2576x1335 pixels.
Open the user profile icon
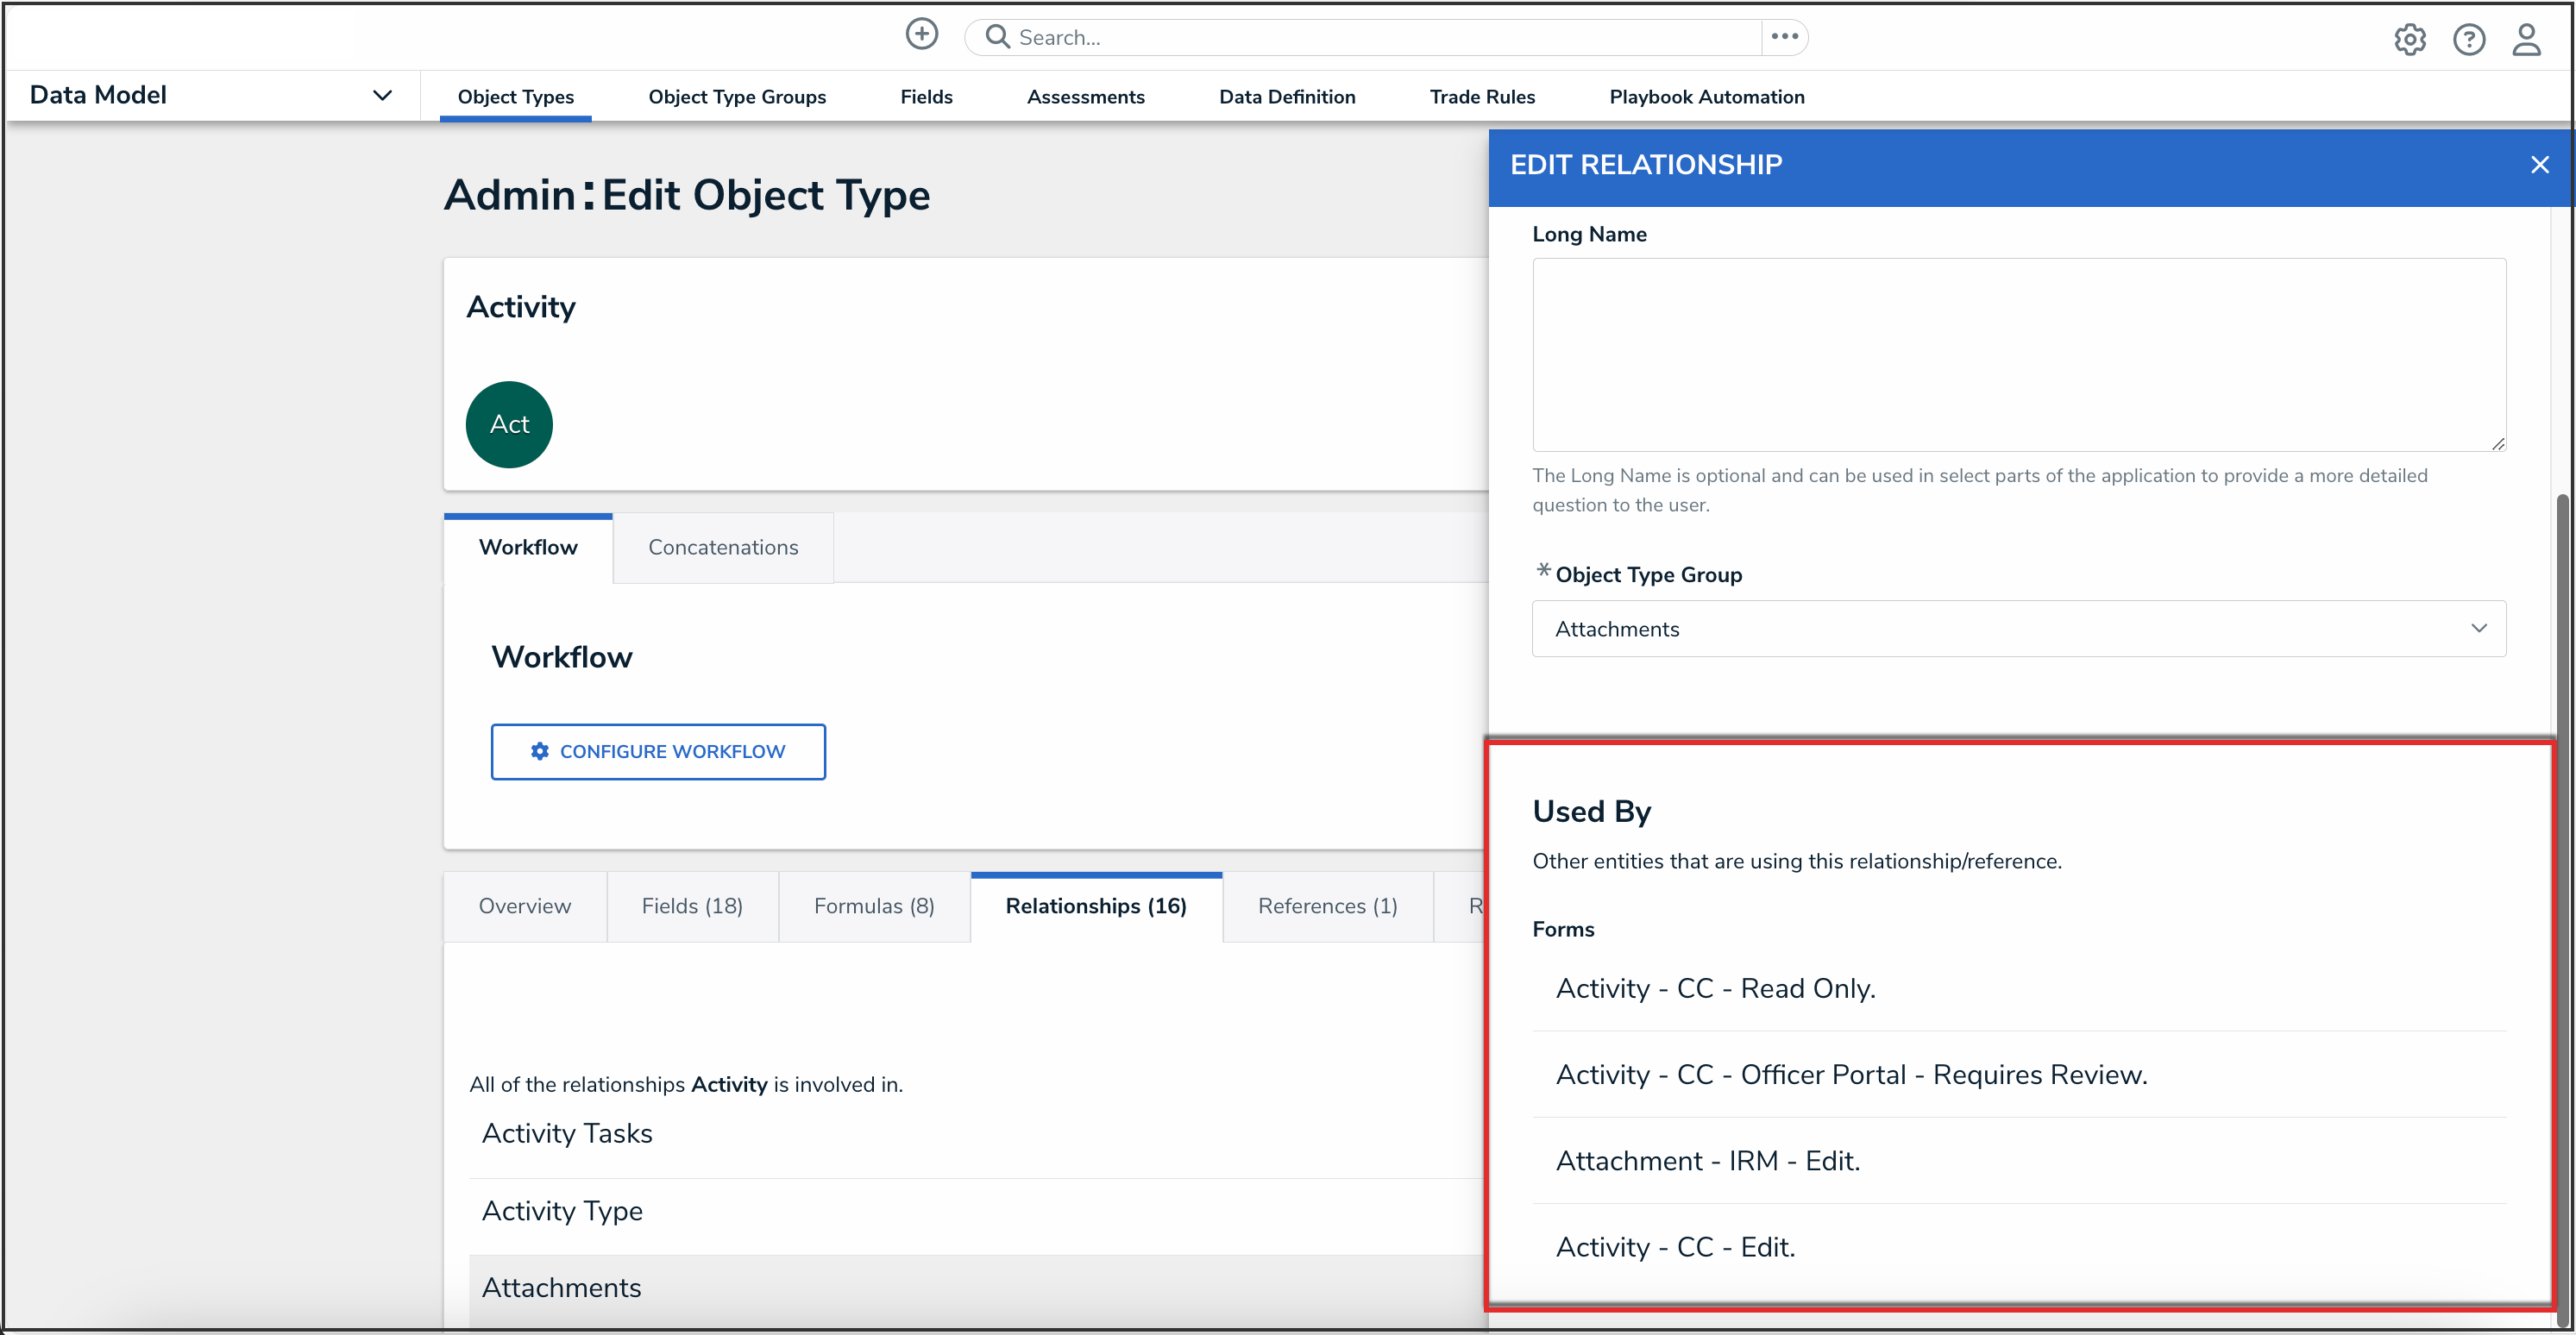(2526, 39)
